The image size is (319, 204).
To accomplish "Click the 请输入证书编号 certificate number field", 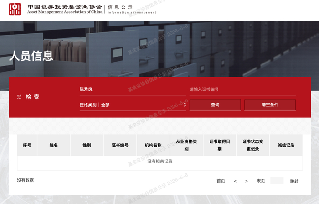I will click(242, 89).
